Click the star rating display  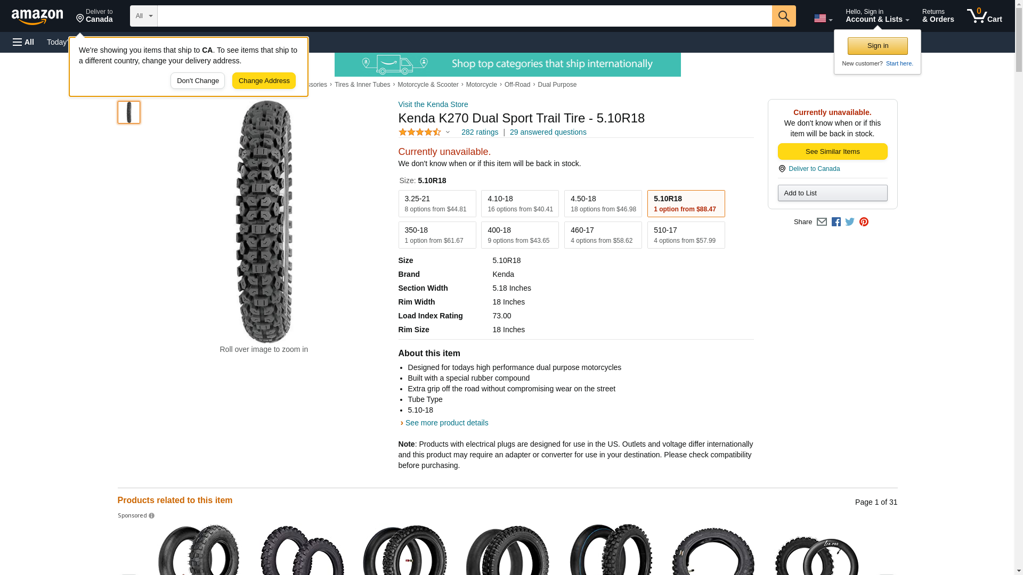420,132
